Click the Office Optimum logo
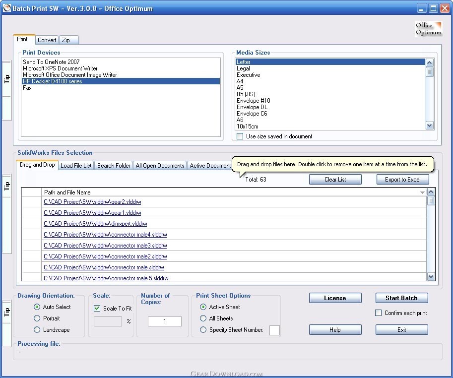453x378 pixels. pyautogui.click(x=429, y=29)
